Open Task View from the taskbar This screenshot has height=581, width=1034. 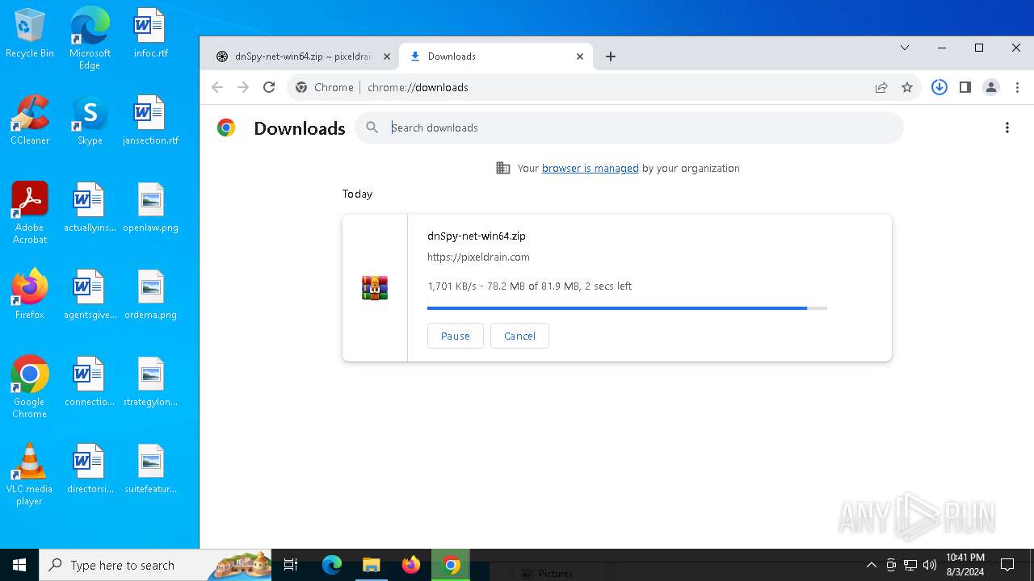click(292, 565)
